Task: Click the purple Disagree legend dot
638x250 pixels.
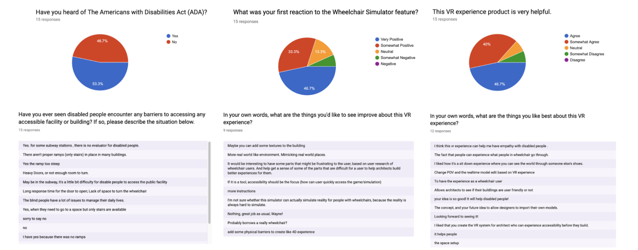Action: pyautogui.click(x=566, y=60)
